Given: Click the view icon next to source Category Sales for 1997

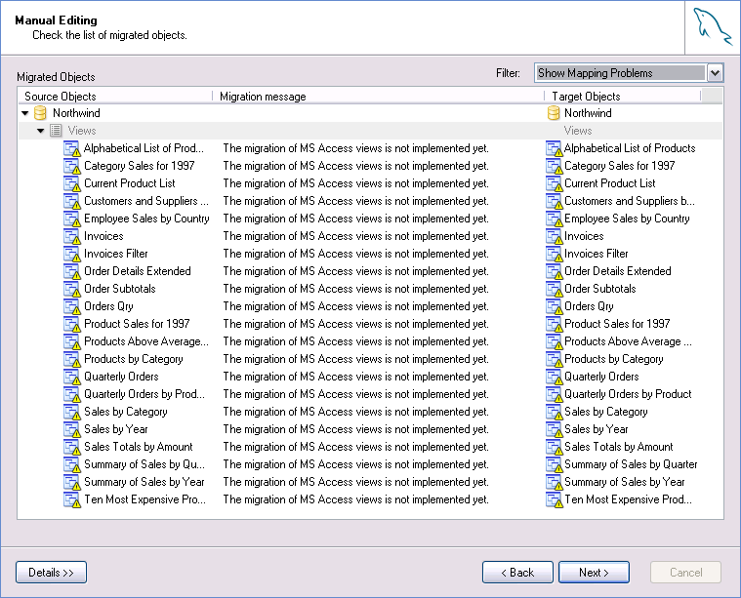Looking at the screenshot, I should click(x=72, y=166).
